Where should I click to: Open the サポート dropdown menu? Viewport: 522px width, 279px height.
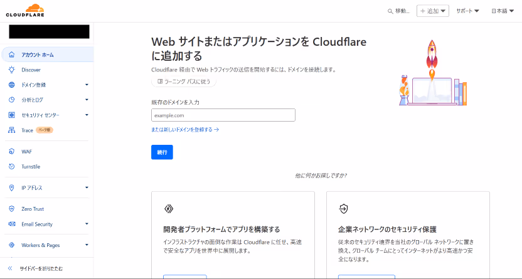[x=467, y=11]
